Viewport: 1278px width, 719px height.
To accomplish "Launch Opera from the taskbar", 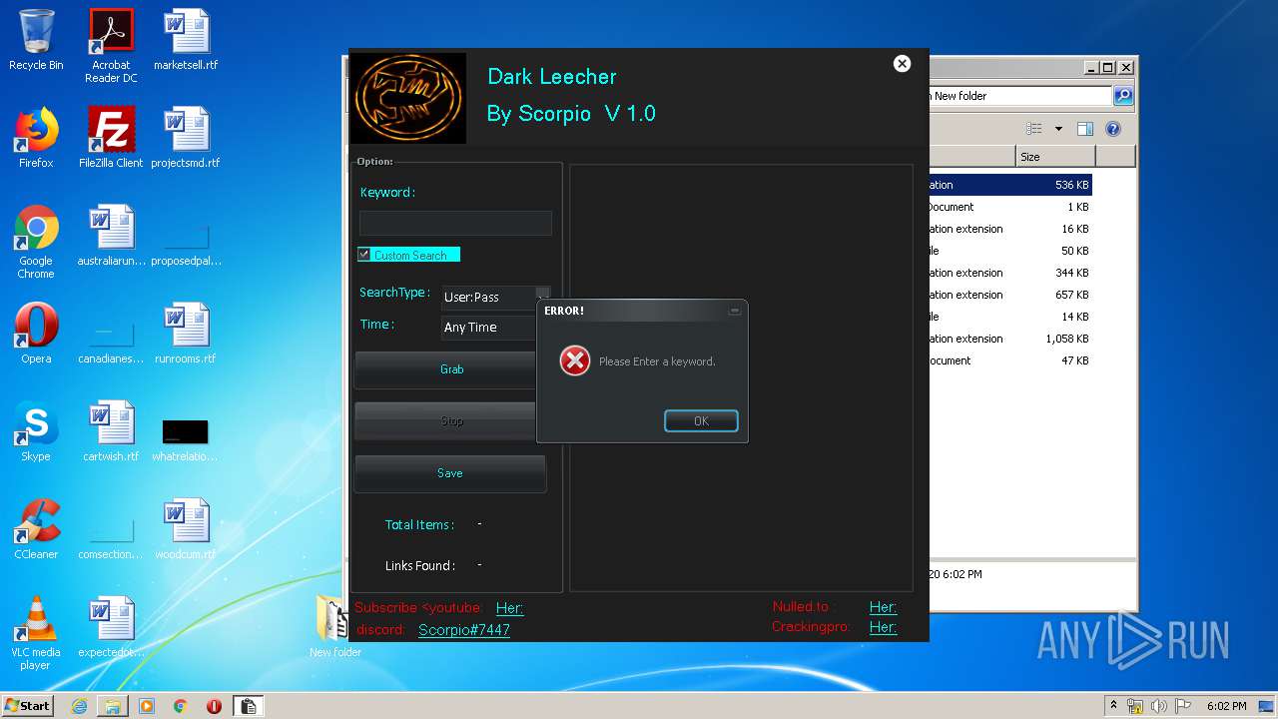I will [x=214, y=706].
